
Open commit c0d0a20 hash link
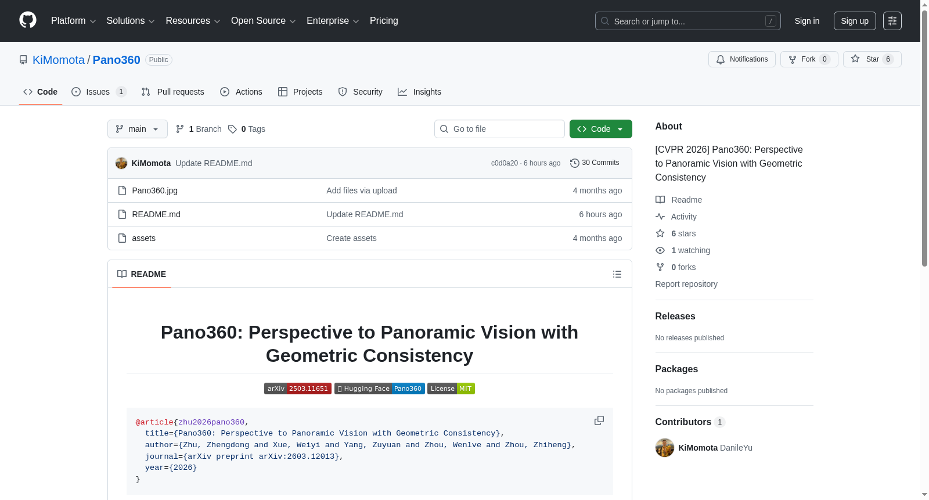pos(505,163)
